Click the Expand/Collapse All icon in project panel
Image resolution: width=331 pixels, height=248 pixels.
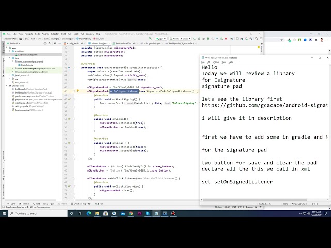(x=50, y=43)
